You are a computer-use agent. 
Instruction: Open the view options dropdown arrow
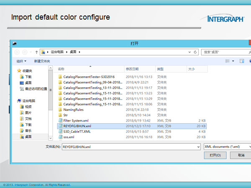pyautogui.click(x=233, y=61)
